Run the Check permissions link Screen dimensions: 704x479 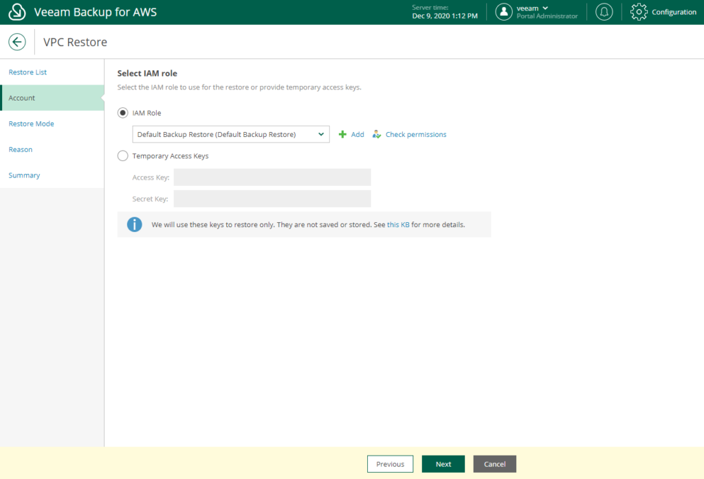point(416,134)
